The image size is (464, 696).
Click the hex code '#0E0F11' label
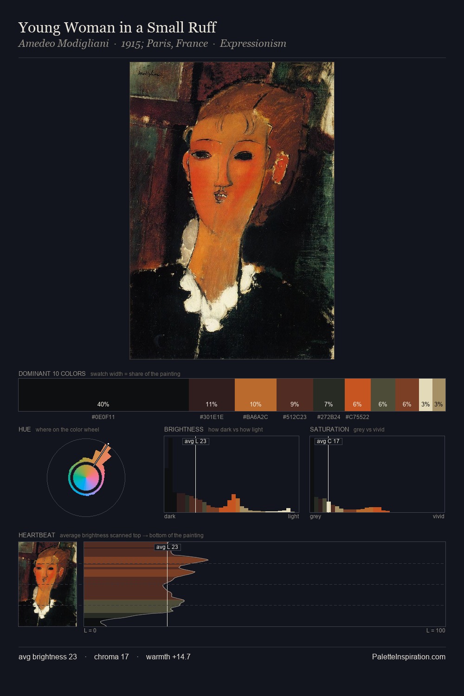[103, 417]
